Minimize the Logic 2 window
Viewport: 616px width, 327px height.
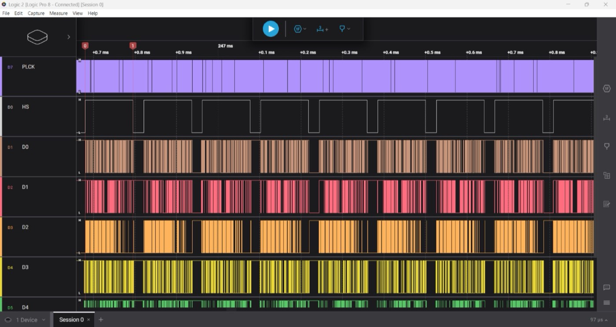[x=568, y=4]
